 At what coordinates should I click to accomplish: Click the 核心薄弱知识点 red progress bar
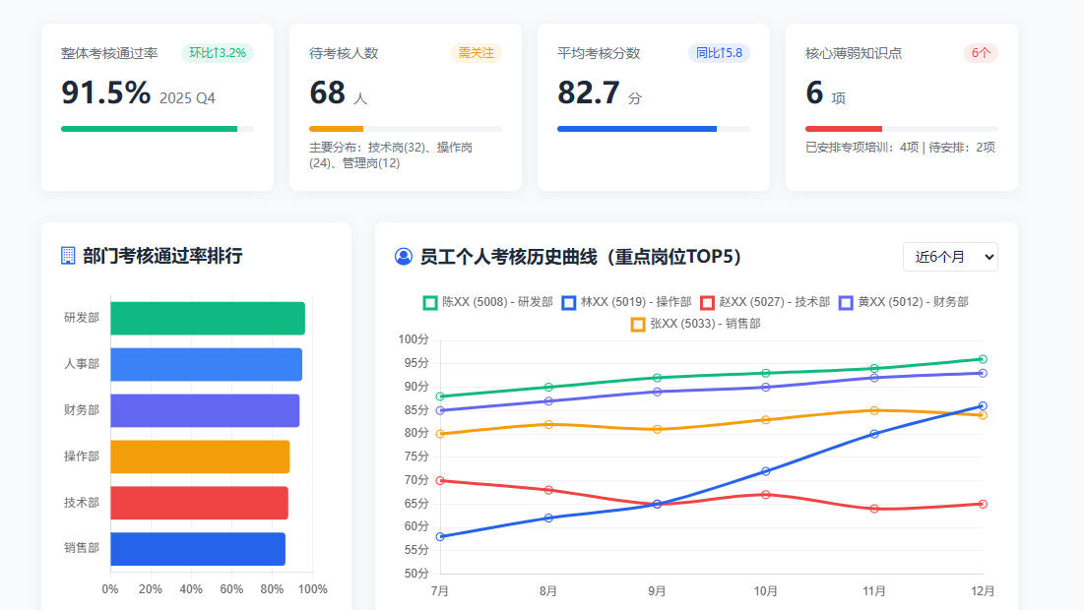click(x=843, y=129)
